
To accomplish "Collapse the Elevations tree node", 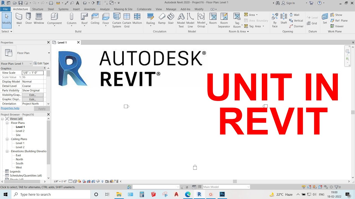I will [x=7, y=151].
